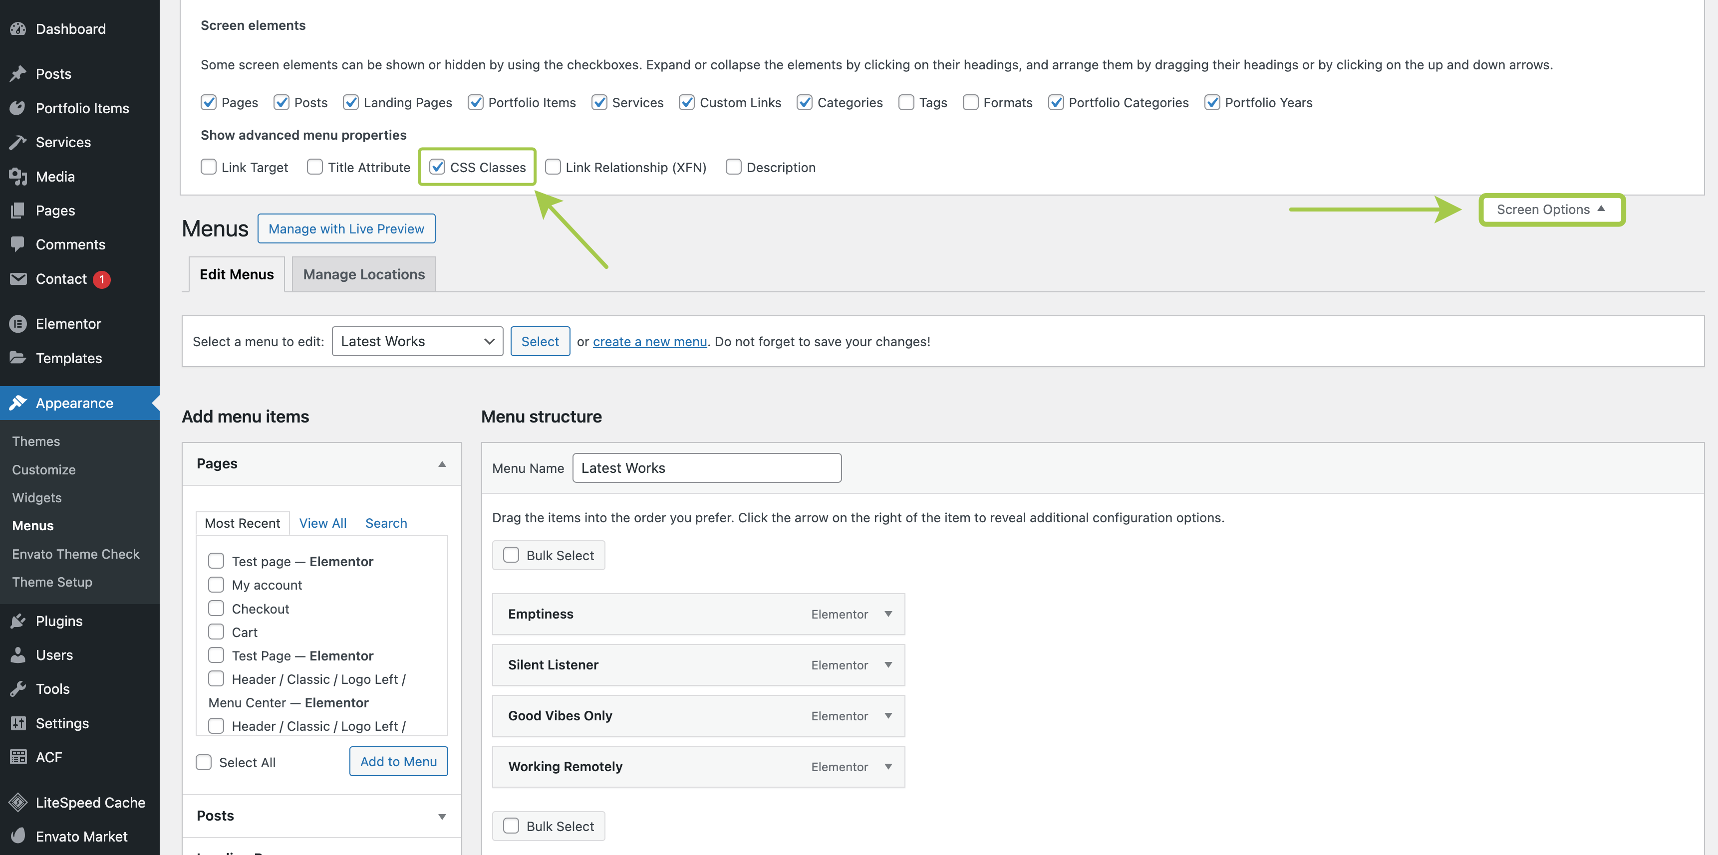Open the View All pages tab

tap(323, 523)
